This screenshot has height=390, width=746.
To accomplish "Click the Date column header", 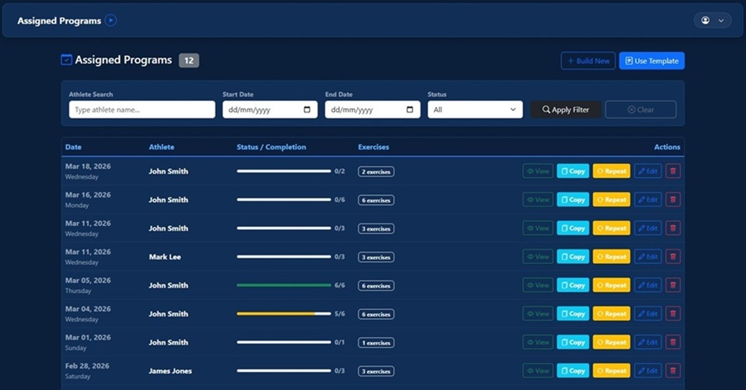I will click(x=73, y=147).
